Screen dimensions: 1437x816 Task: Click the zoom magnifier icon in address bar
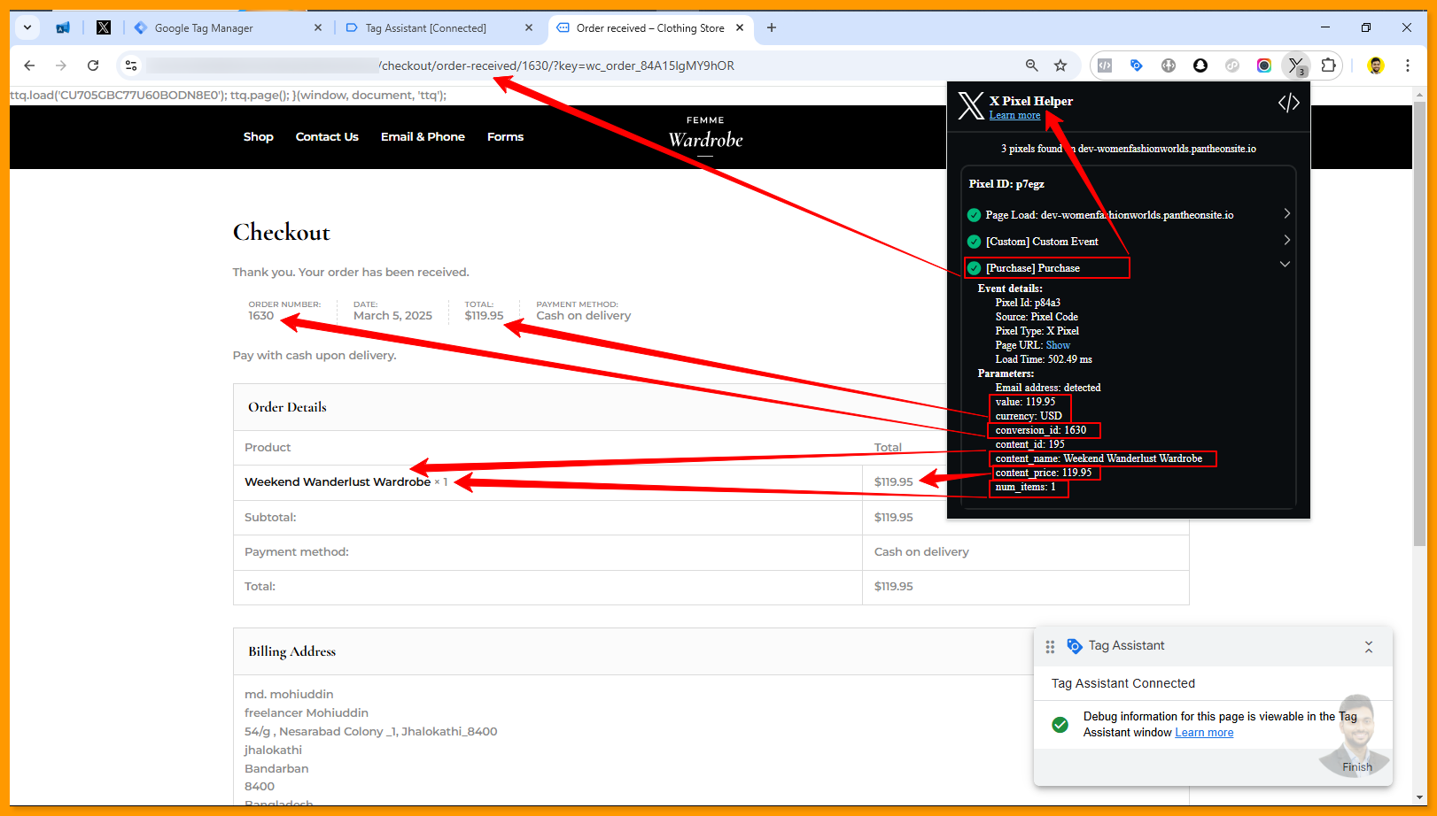1031,65
